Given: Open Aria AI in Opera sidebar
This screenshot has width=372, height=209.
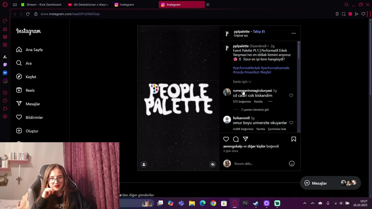Looking at the screenshot, I should [5, 57].
